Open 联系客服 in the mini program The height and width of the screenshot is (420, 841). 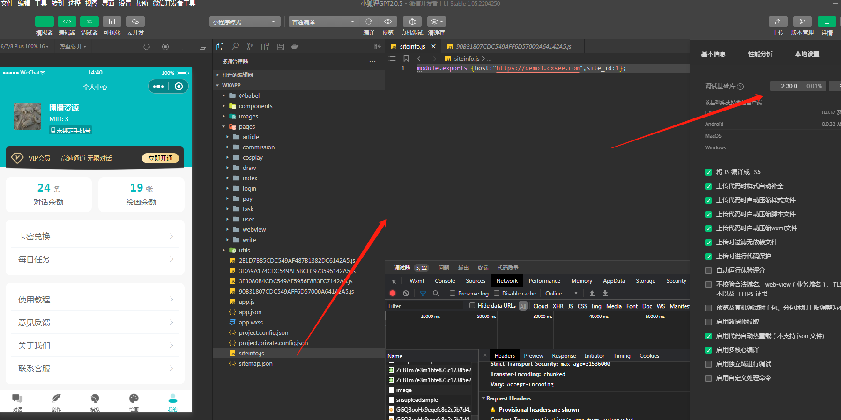(95, 368)
